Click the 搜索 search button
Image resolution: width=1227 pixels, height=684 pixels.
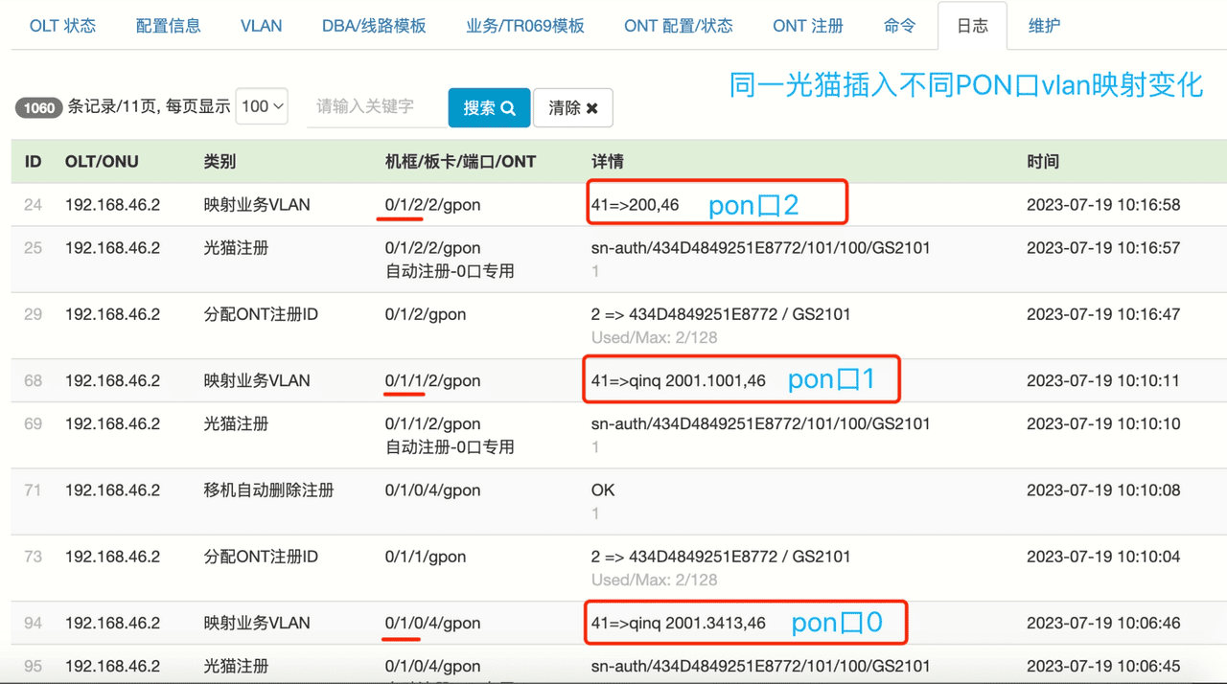[x=489, y=108]
